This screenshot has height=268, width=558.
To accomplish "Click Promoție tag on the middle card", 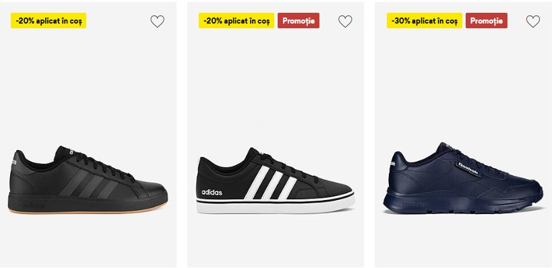I will click(x=299, y=21).
